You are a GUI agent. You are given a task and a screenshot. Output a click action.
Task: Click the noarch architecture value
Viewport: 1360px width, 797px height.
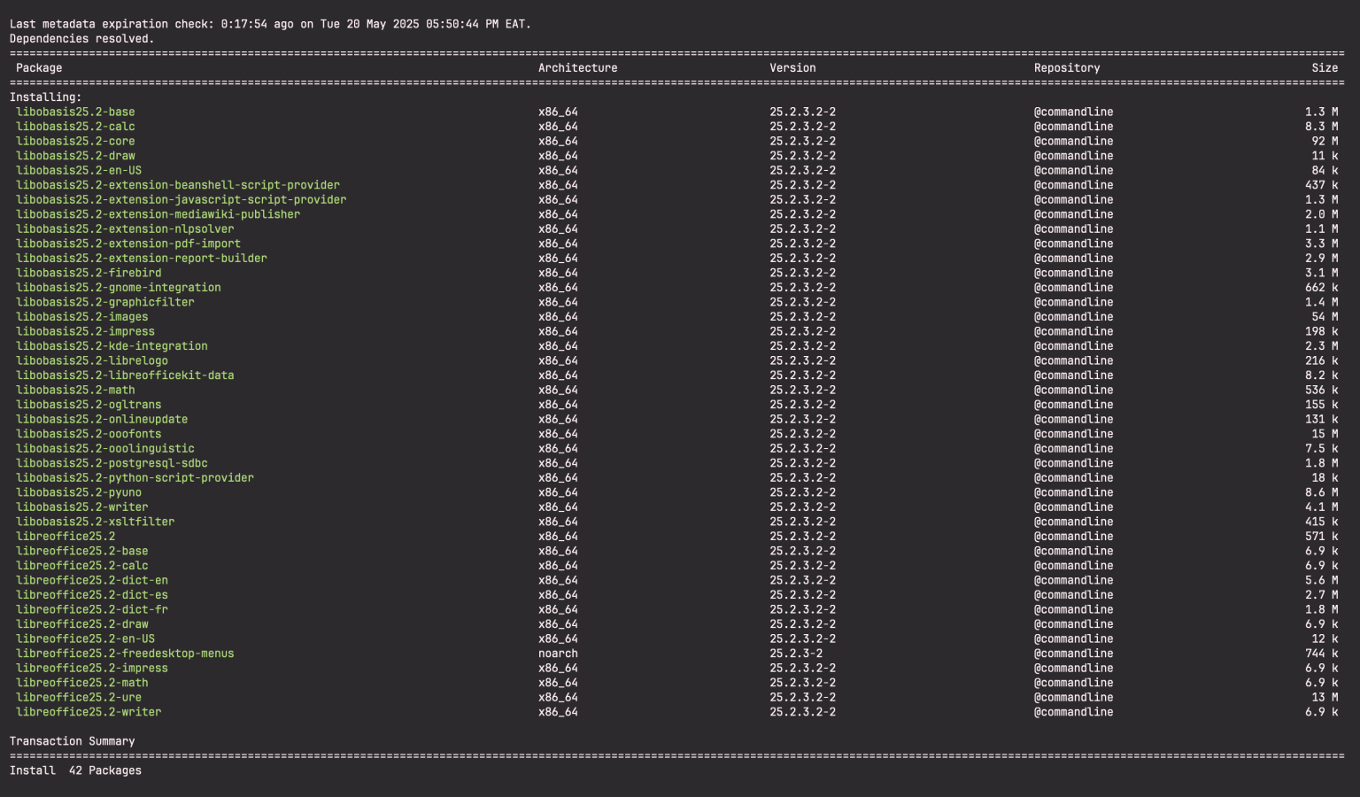click(558, 654)
